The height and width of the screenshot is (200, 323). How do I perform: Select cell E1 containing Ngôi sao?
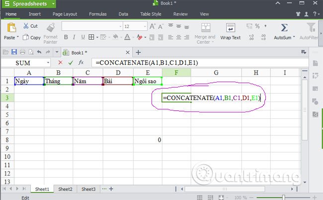(148, 81)
